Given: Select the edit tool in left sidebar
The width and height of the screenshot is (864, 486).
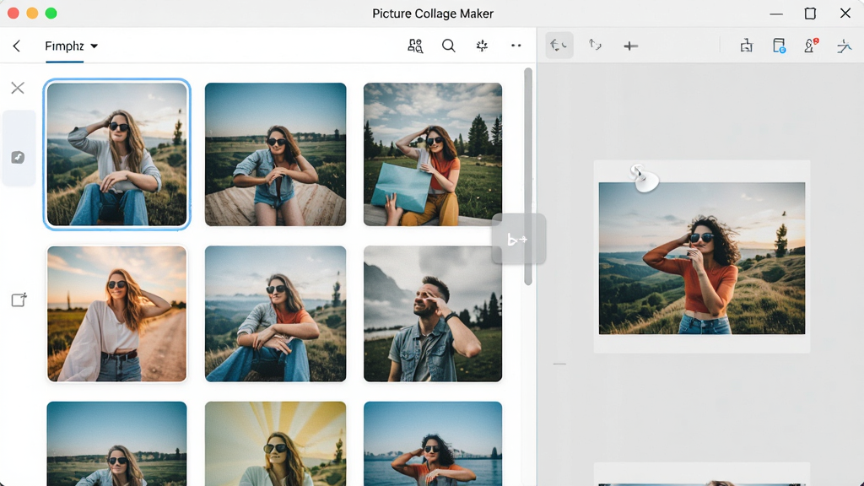Looking at the screenshot, I should [x=19, y=157].
